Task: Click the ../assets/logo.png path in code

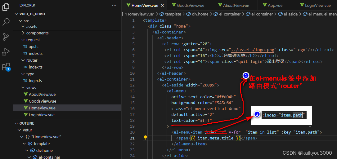Action: point(253,50)
